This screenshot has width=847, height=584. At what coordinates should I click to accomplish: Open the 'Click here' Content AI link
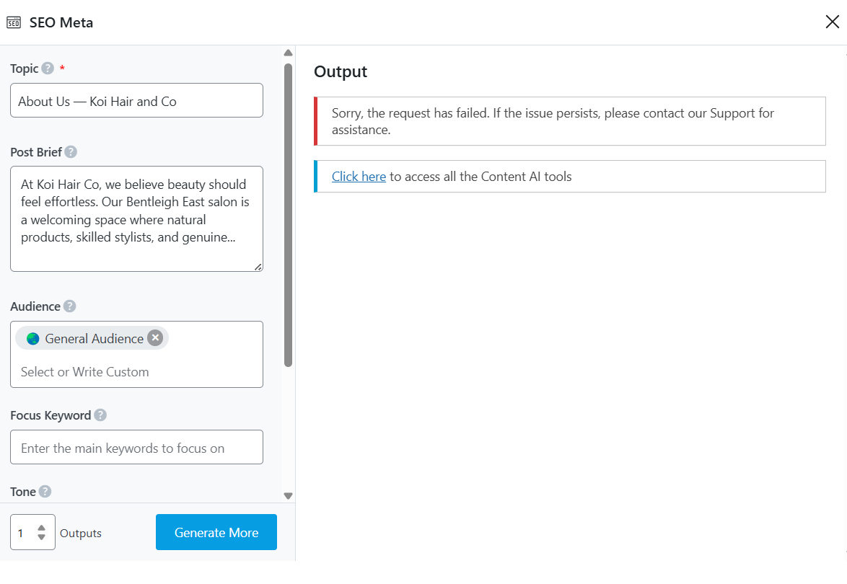pos(359,177)
